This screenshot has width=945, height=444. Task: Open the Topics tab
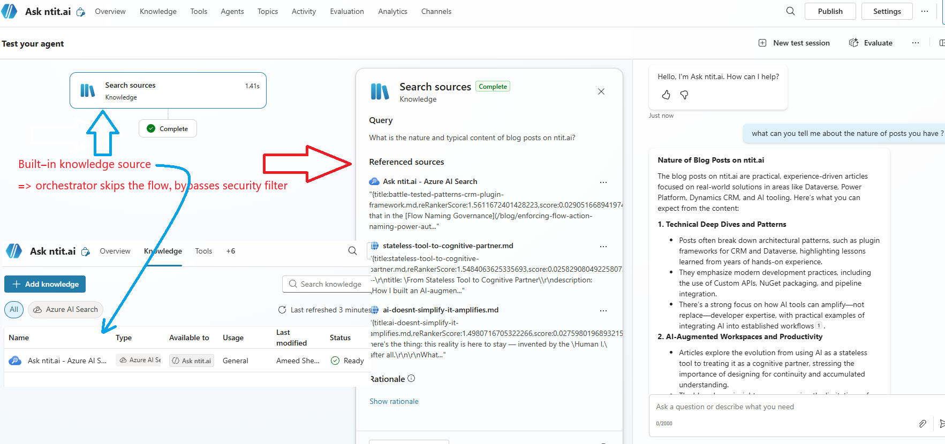(268, 11)
